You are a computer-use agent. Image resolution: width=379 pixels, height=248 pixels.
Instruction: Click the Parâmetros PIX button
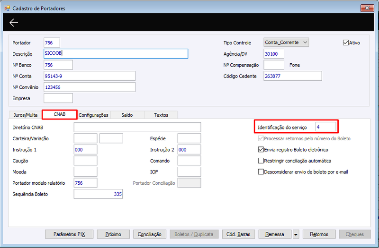pos(69,234)
